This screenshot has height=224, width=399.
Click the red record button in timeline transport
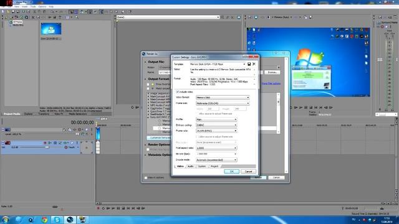coord(99,208)
